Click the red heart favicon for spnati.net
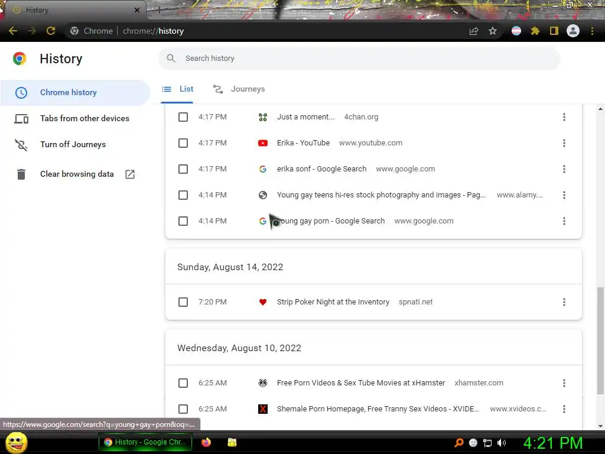605x454 pixels. 263,302
